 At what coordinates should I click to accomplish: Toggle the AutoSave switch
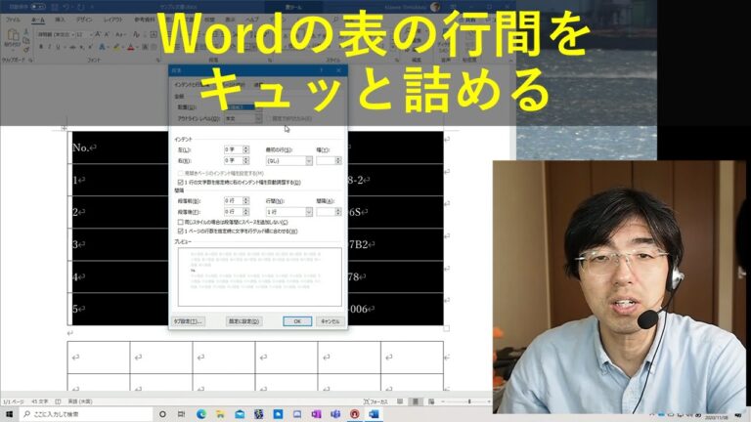37,7
